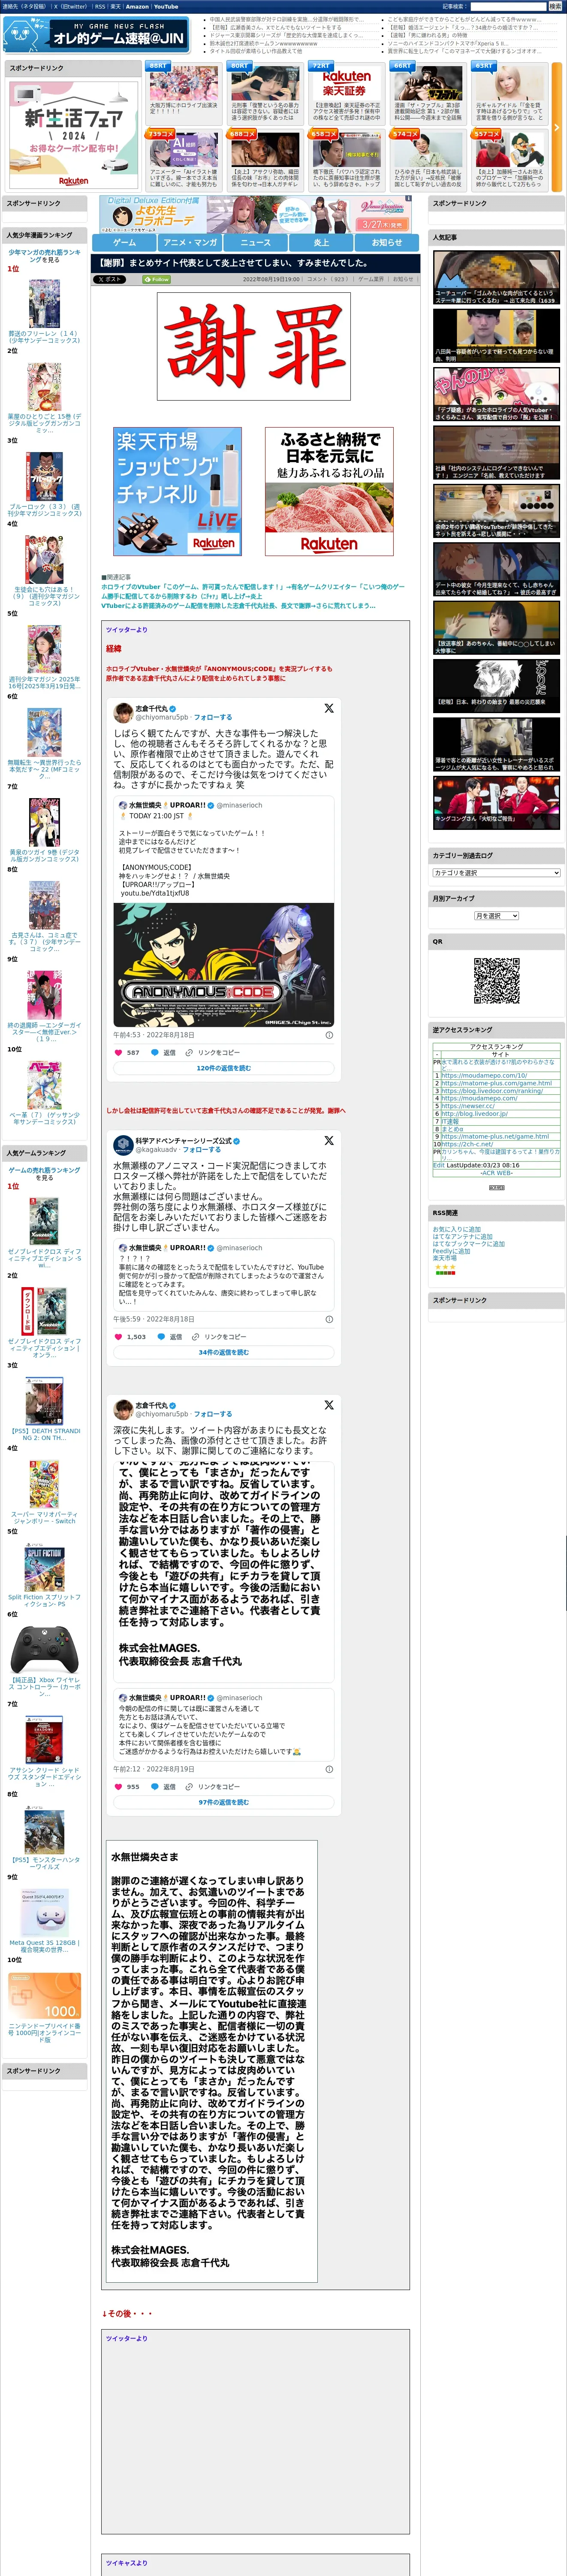Open the お知らせ navigation tab
This screenshot has height=2576, width=567.
[387, 242]
